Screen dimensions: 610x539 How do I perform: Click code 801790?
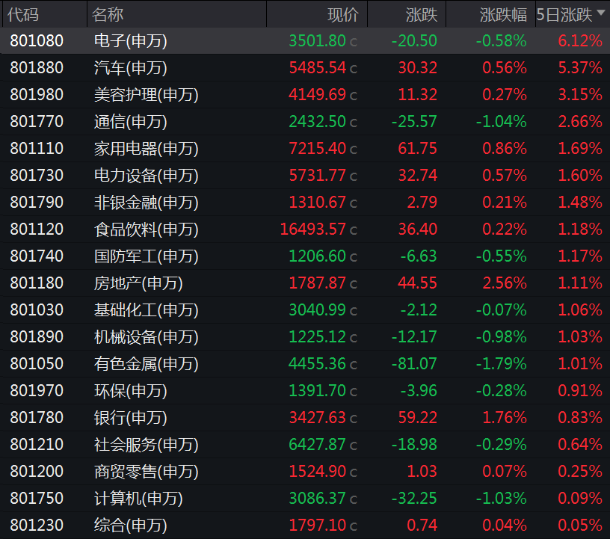37,202
